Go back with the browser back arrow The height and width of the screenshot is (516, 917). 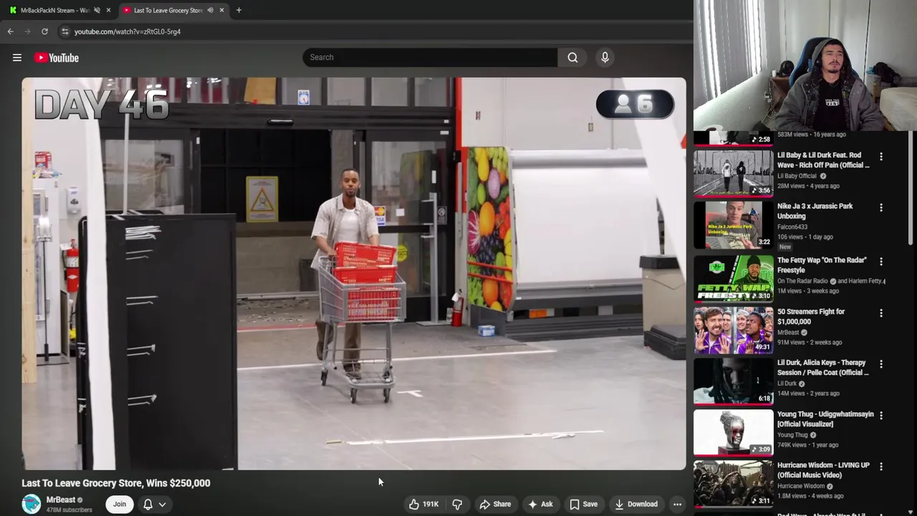click(x=10, y=32)
